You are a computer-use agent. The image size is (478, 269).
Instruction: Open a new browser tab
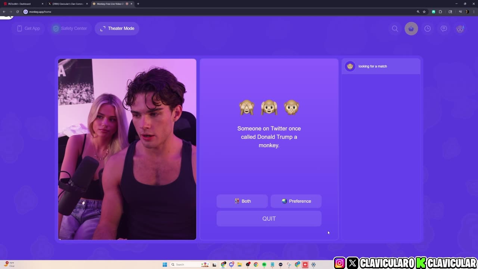138,4
